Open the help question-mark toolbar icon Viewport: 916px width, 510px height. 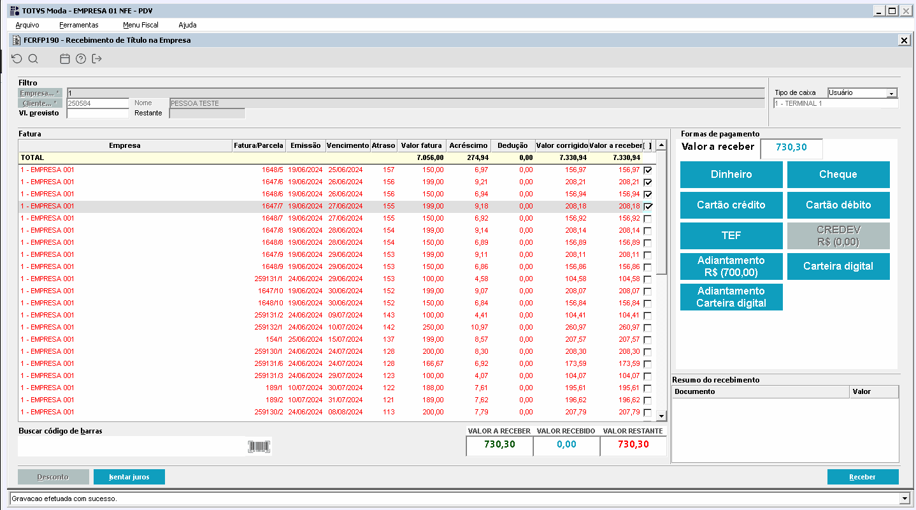81,59
